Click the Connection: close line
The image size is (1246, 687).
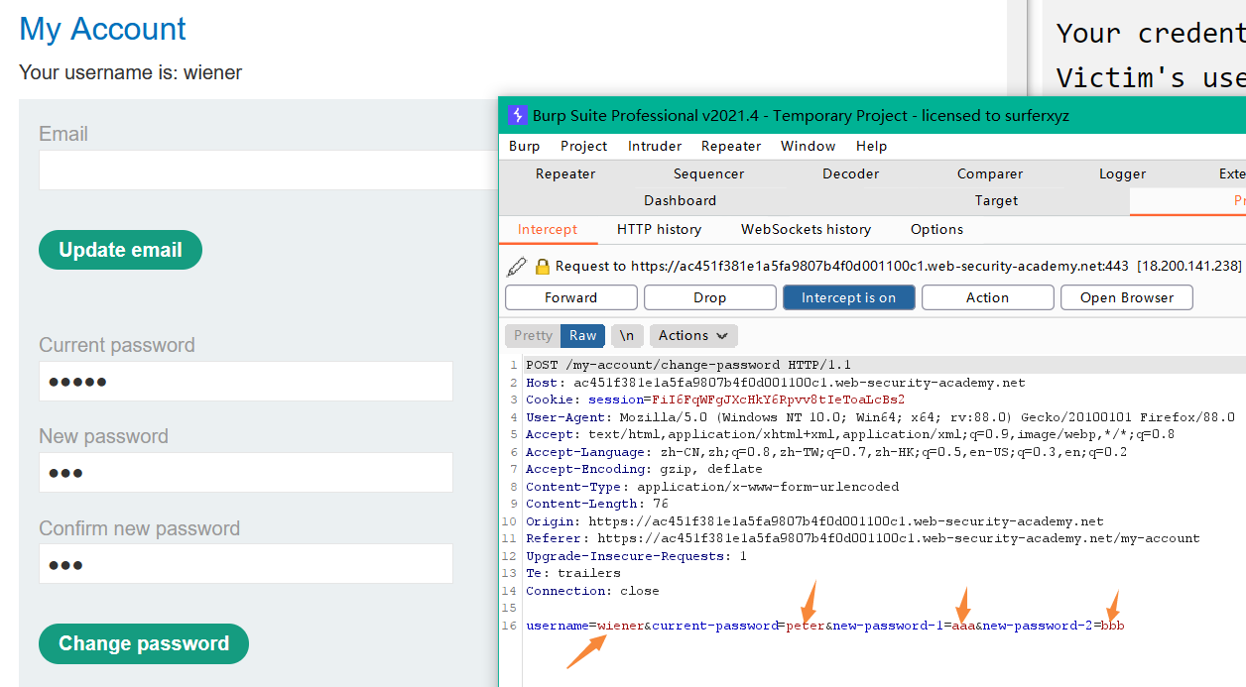tap(592, 591)
